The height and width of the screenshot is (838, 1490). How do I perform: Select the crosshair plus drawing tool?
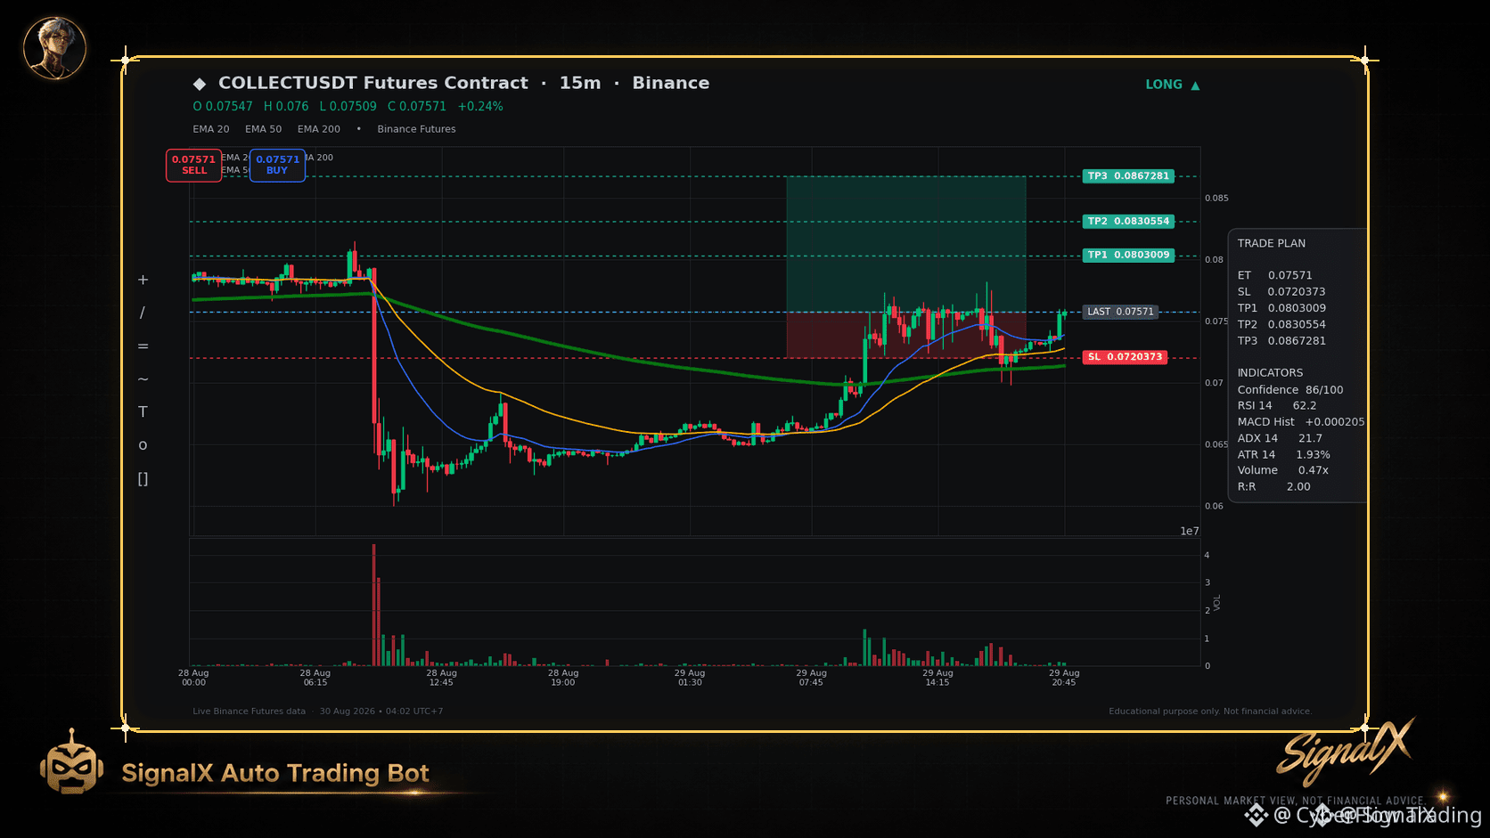(x=143, y=280)
